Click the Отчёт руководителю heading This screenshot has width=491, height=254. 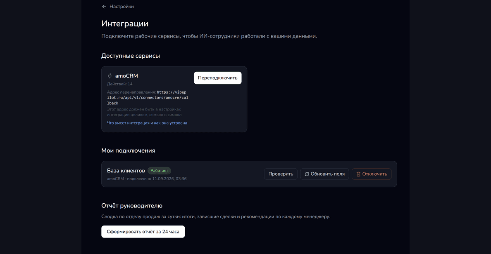[x=132, y=206]
